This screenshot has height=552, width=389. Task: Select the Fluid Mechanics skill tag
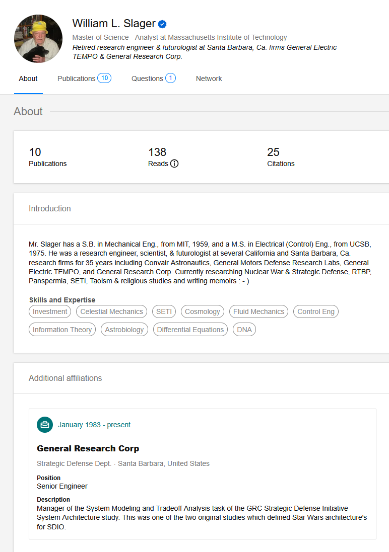tap(258, 311)
